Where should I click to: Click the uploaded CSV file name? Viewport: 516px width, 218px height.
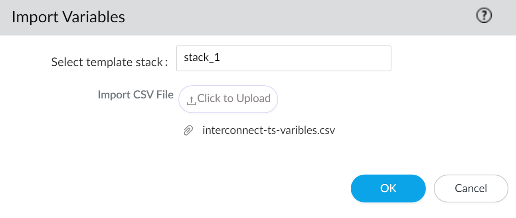[x=268, y=130]
